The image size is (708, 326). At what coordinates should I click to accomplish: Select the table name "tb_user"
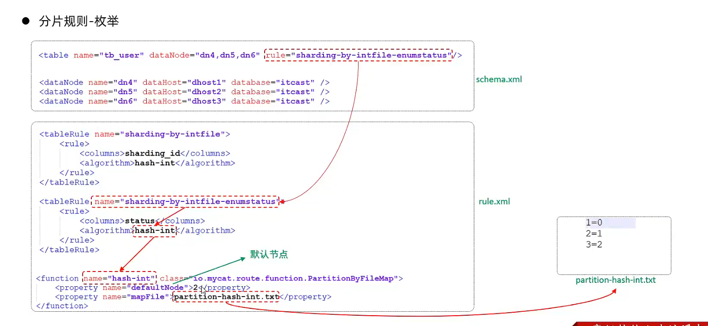tap(121, 55)
